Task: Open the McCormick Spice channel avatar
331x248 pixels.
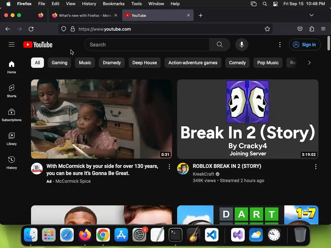Action: pyautogui.click(x=37, y=169)
